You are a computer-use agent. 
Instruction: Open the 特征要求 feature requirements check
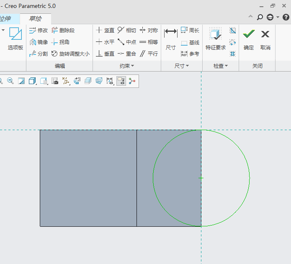(216, 38)
